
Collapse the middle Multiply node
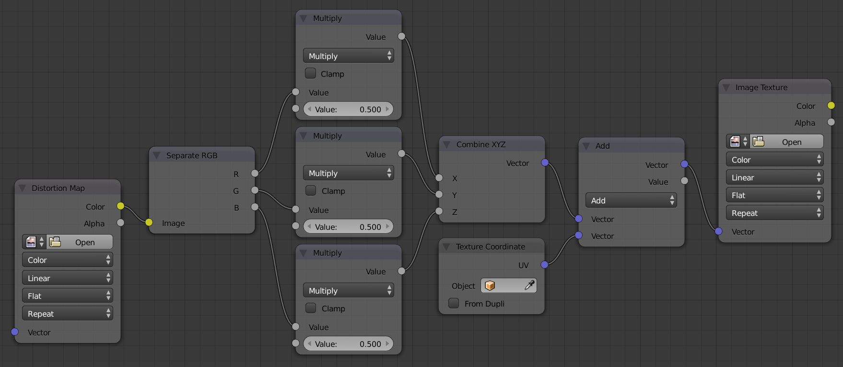tap(303, 136)
